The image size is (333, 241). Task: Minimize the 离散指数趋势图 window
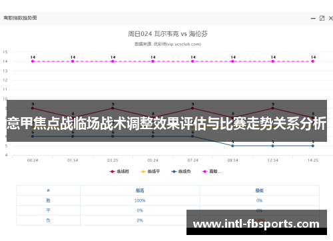313,19
